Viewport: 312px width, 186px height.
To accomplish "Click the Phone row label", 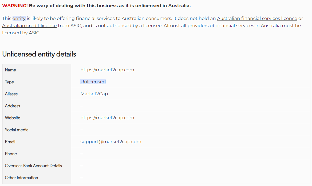I will coord(11,154).
